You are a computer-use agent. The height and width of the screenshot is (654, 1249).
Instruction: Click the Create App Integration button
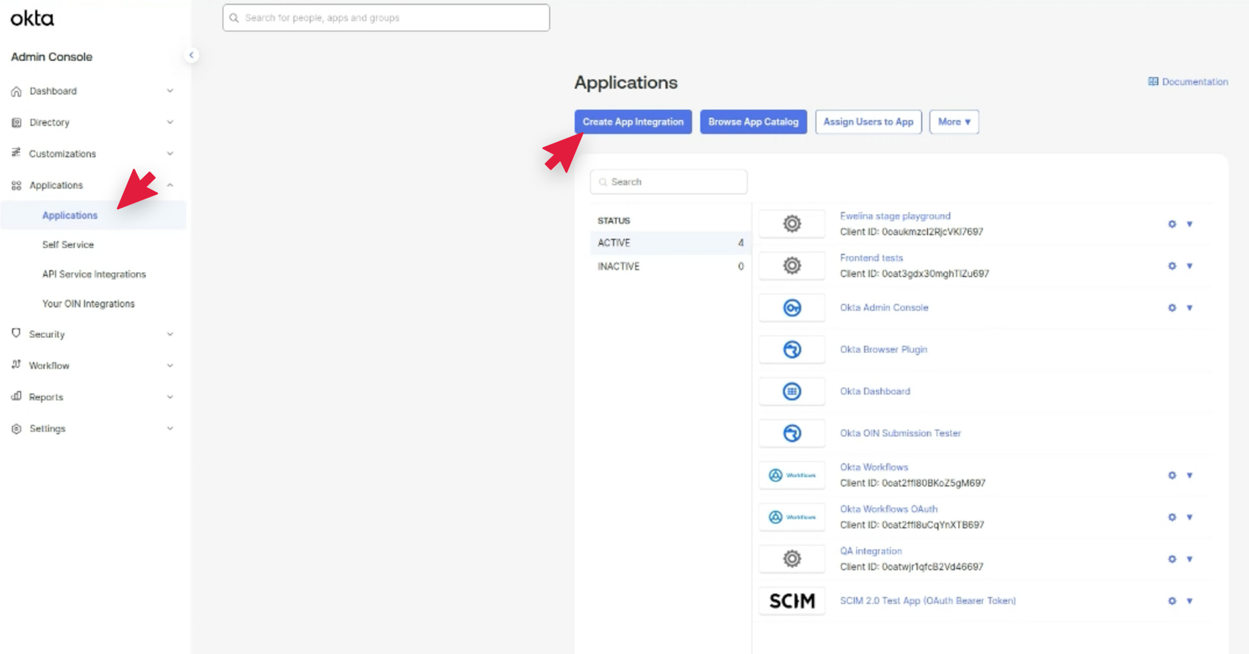[x=633, y=122]
